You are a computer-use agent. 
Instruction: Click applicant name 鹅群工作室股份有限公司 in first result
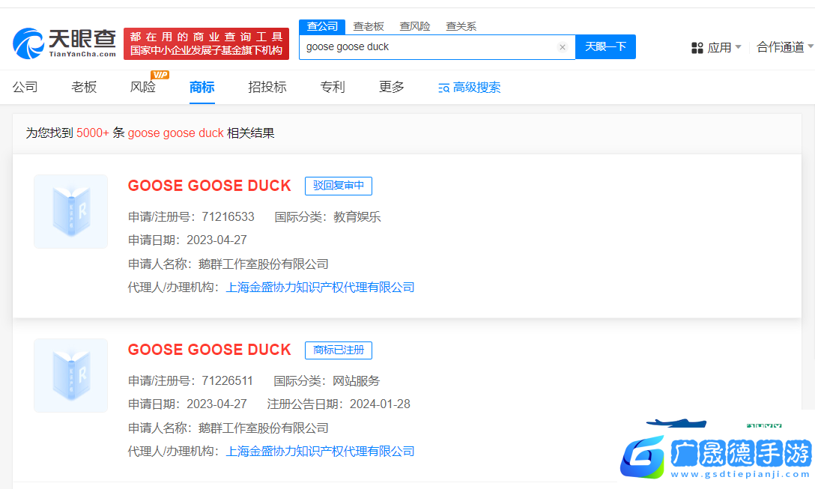264,264
